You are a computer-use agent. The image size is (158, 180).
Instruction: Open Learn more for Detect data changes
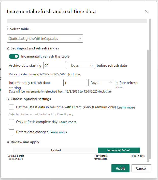click(x=58, y=132)
